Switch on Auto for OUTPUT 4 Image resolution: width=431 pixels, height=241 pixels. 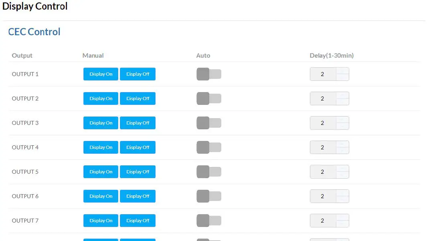pyautogui.click(x=208, y=147)
